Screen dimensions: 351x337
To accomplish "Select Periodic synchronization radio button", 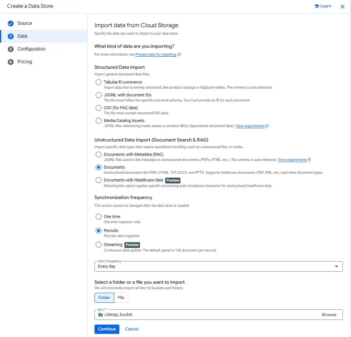I will pyautogui.click(x=98, y=230).
